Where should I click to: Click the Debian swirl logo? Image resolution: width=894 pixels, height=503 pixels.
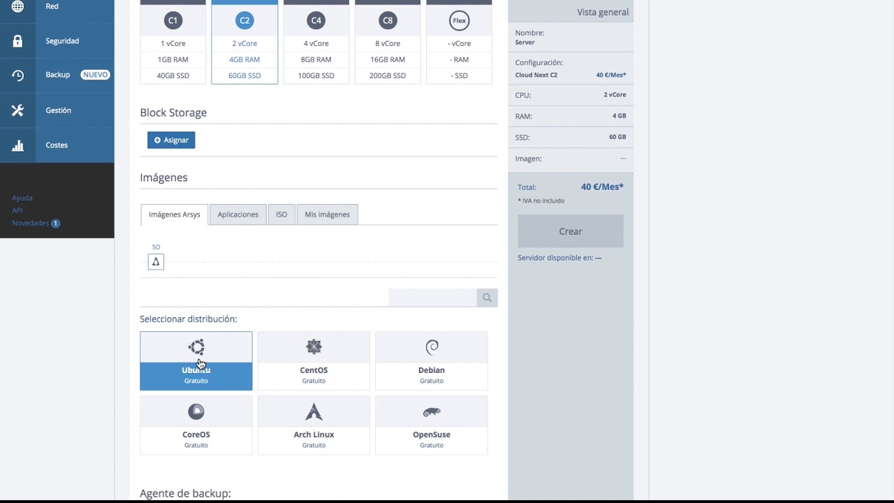pos(432,347)
